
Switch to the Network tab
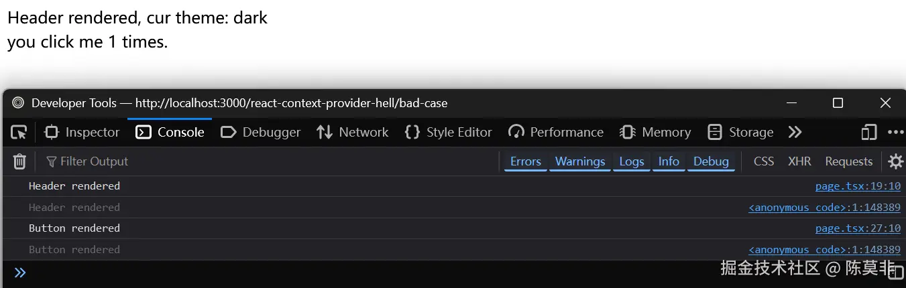click(x=353, y=132)
